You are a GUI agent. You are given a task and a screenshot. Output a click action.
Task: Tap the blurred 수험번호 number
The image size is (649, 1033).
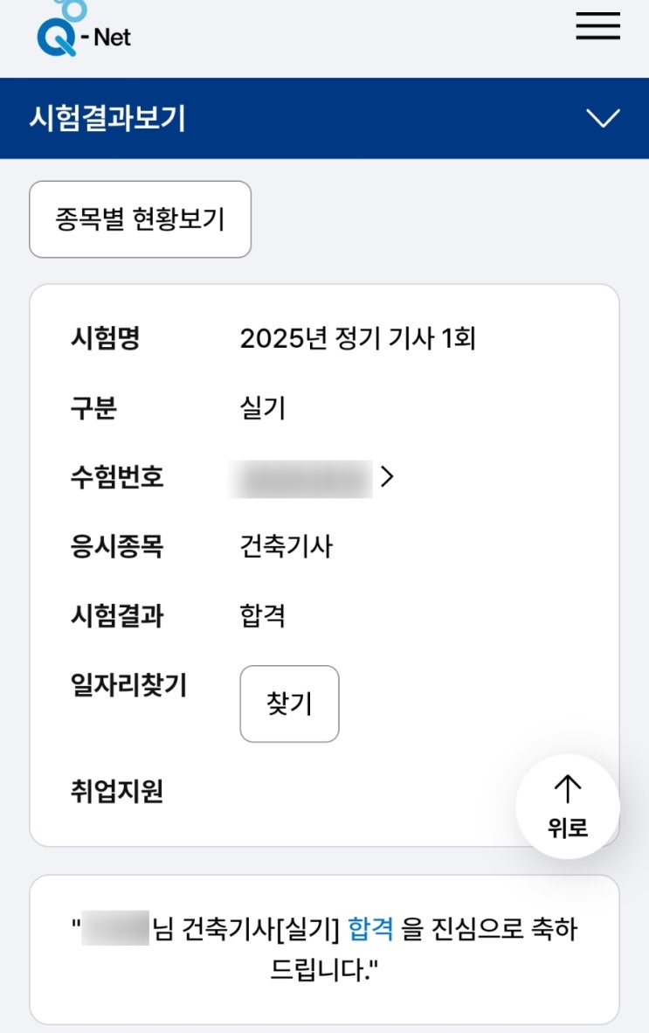point(300,478)
